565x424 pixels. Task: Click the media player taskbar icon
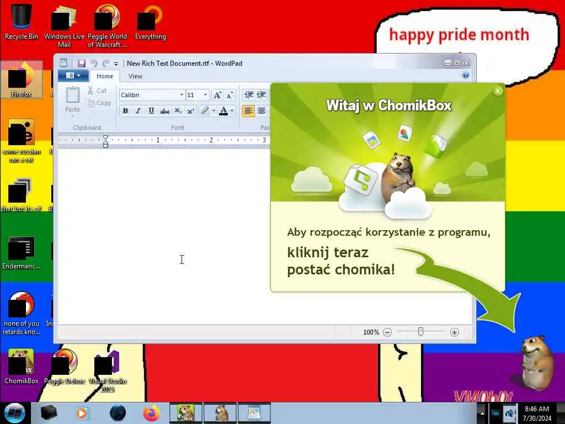82,413
